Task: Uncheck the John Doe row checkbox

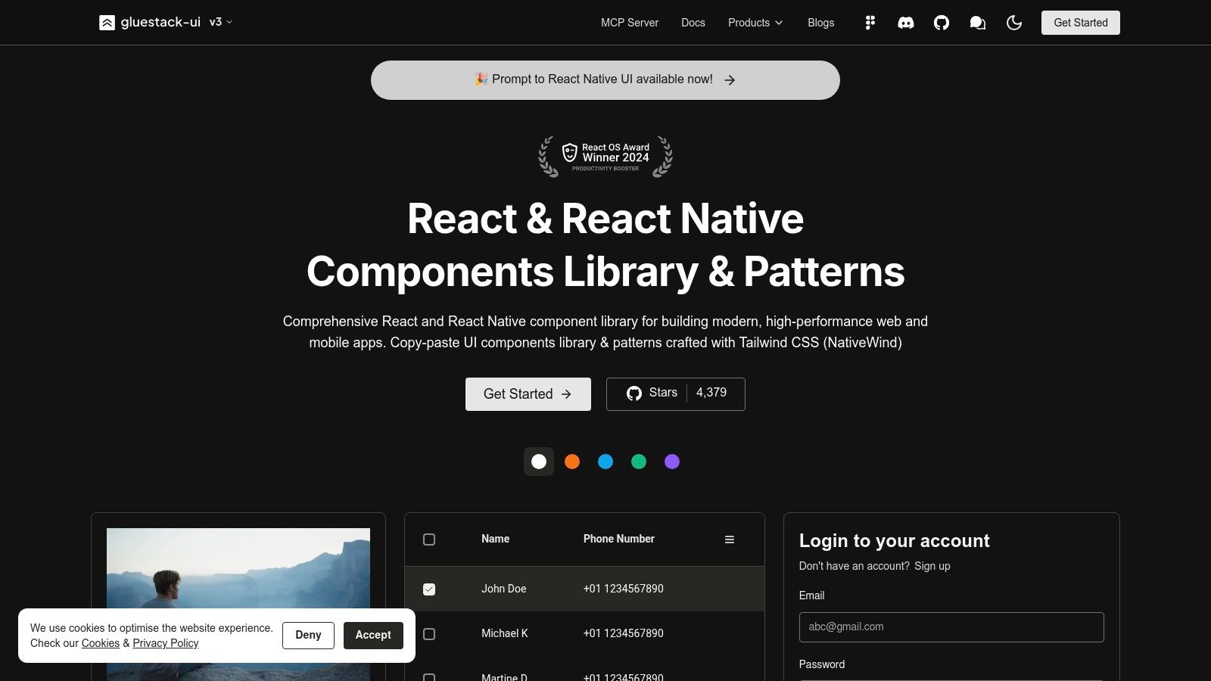Action: 429,589
